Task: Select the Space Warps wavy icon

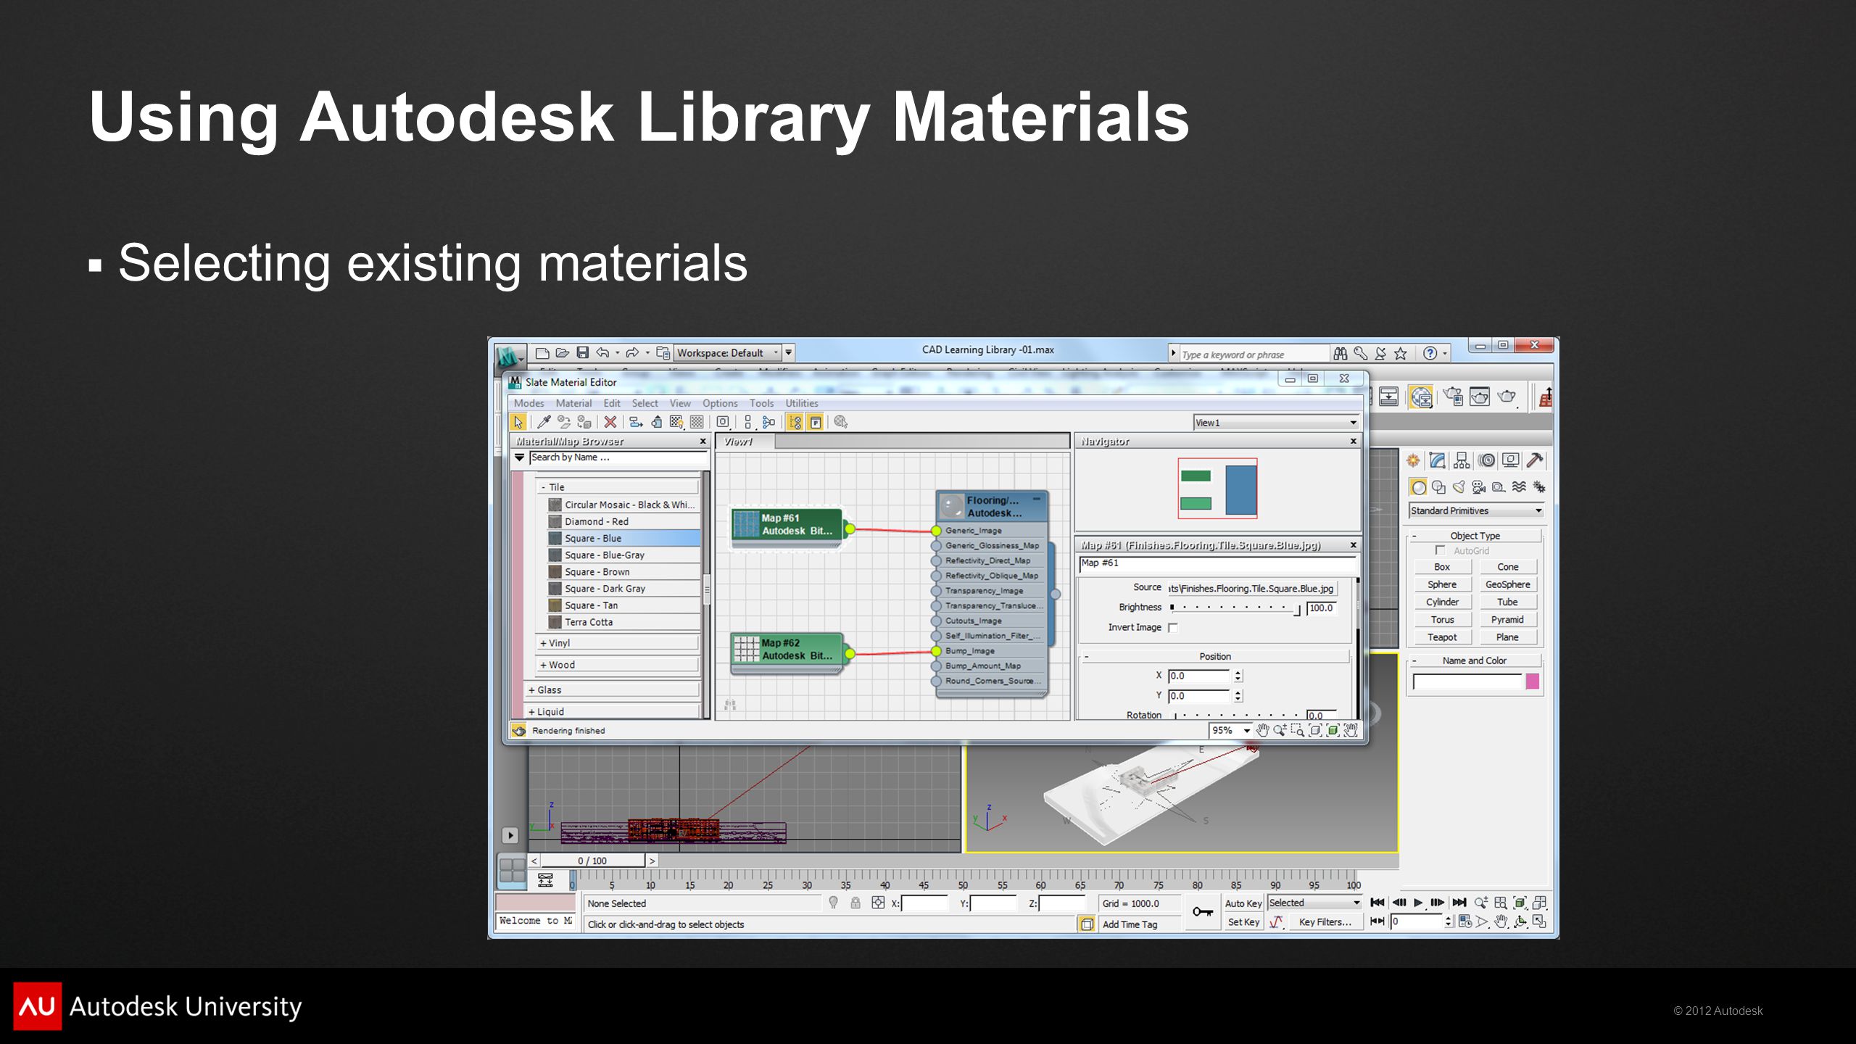Action: 1519,487
